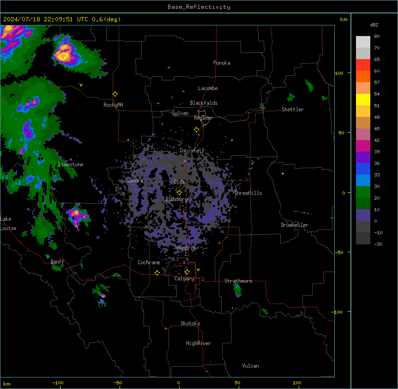Click the Olds town label
Screen dimensions: 398x389
coord(179,182)
